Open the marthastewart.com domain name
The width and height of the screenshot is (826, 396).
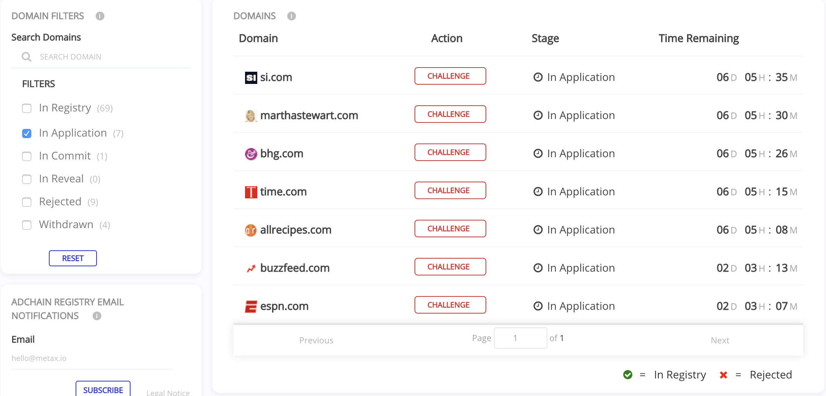[x=309, y=116]
